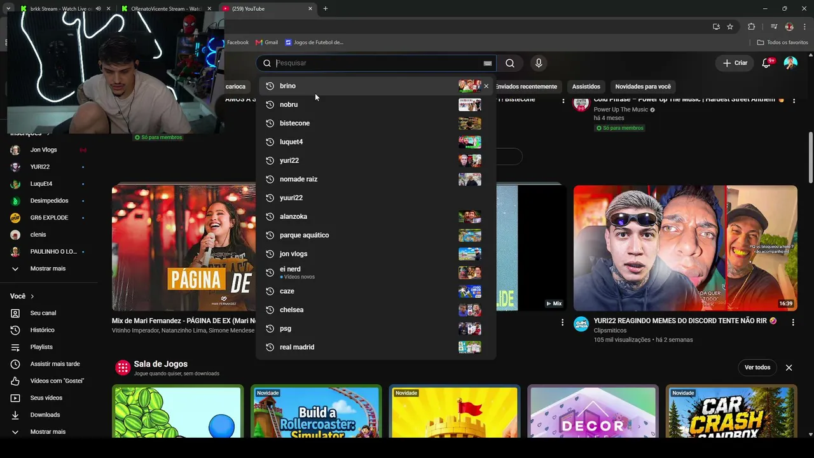Toggle audio mute on the brkk Stream tab
814x458 pixels.
point(98,9)
